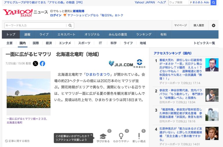Screen dimensions: 223x147
Task: Open settings gear icon
Action: (x=213, y=25)
